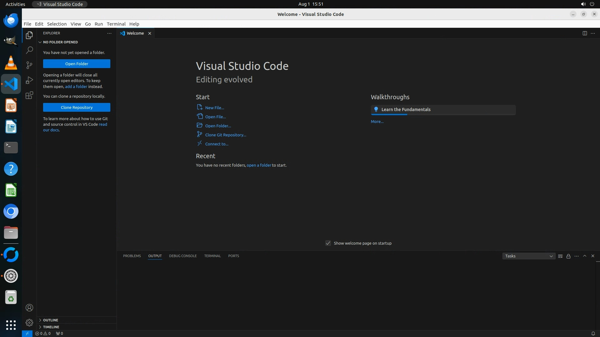
Task: Open the Source Control view icon
Action: tap(29, 65)
